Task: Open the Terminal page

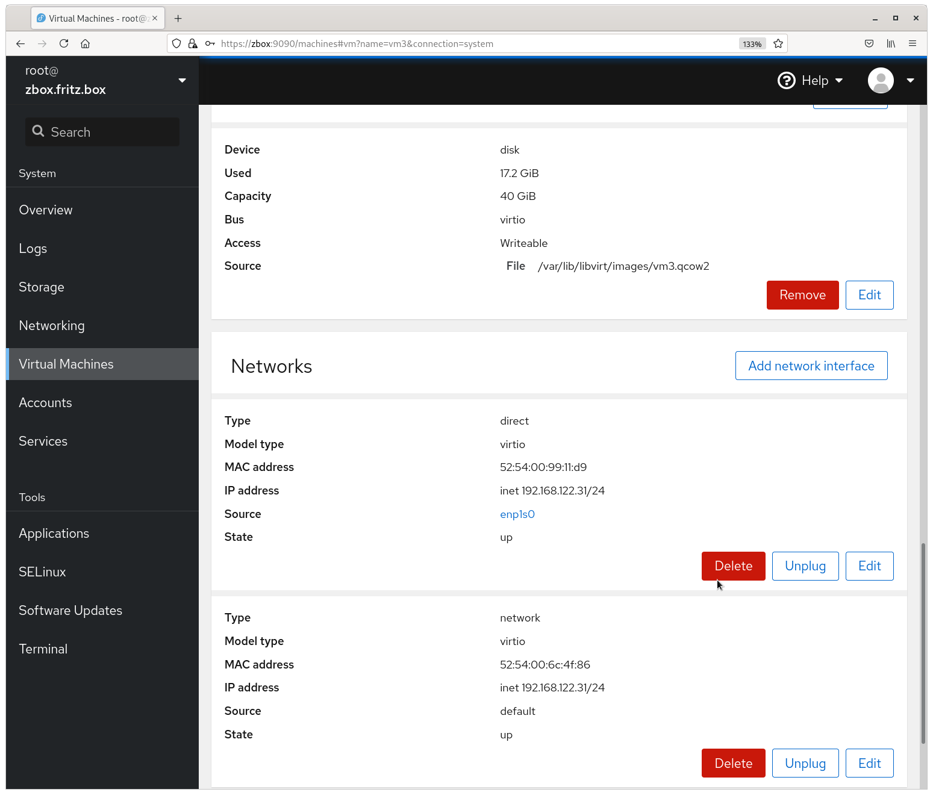Action: coord(102,649)
